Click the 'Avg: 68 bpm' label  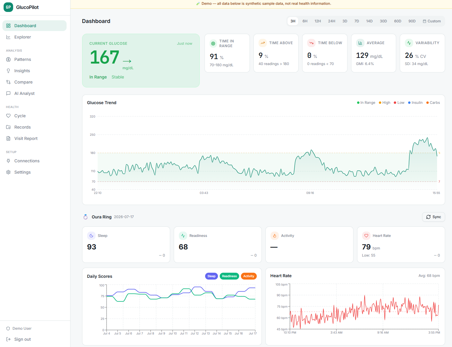[429, 276]
